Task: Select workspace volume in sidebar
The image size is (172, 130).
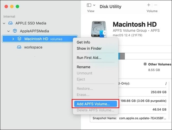Action: [x=33, y=47]
